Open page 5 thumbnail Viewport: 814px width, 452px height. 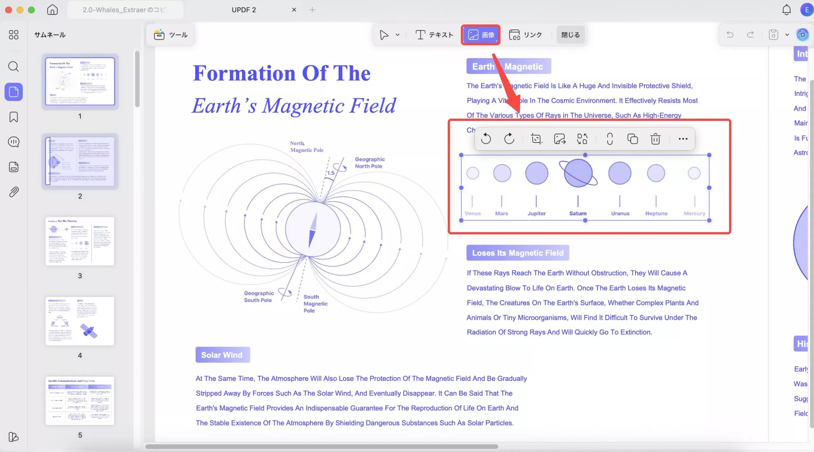80,401
